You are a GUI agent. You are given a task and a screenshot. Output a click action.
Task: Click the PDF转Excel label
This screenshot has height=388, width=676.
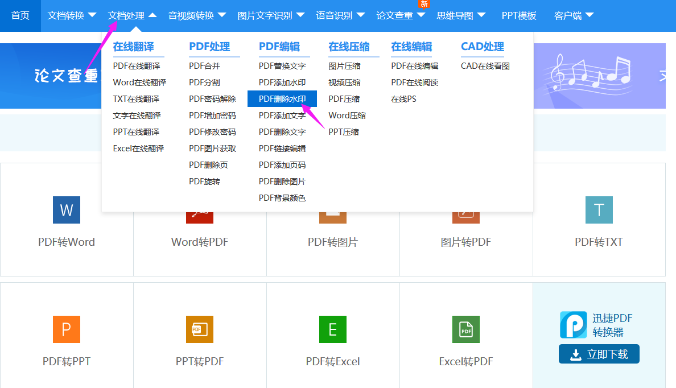(x=333, y=361)
